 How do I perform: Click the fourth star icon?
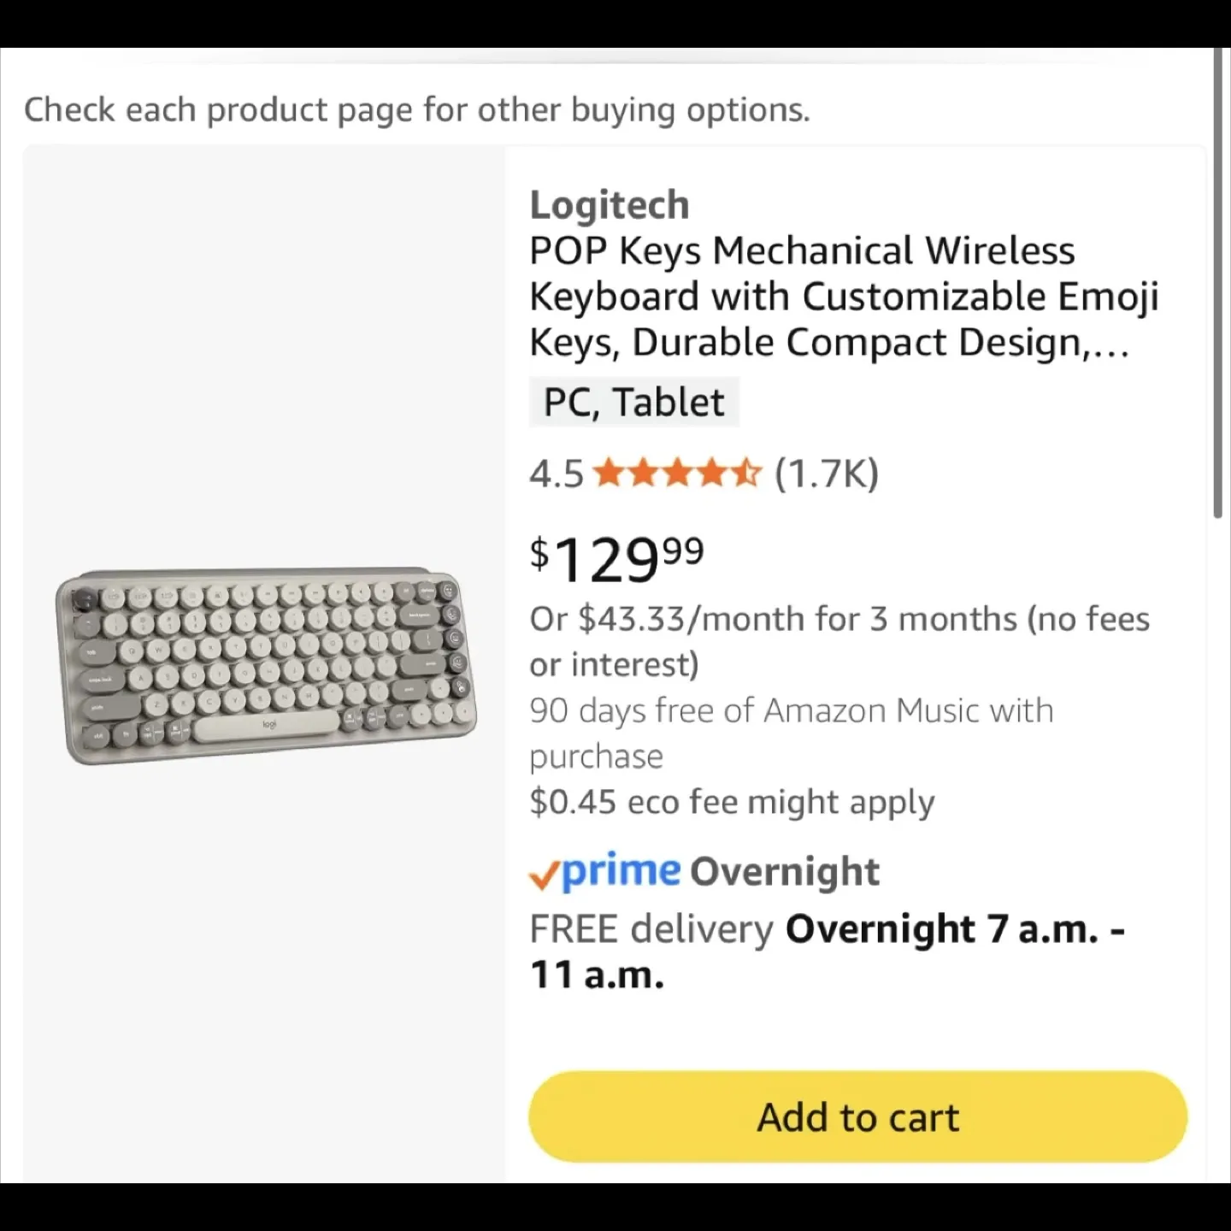point(711,473)
